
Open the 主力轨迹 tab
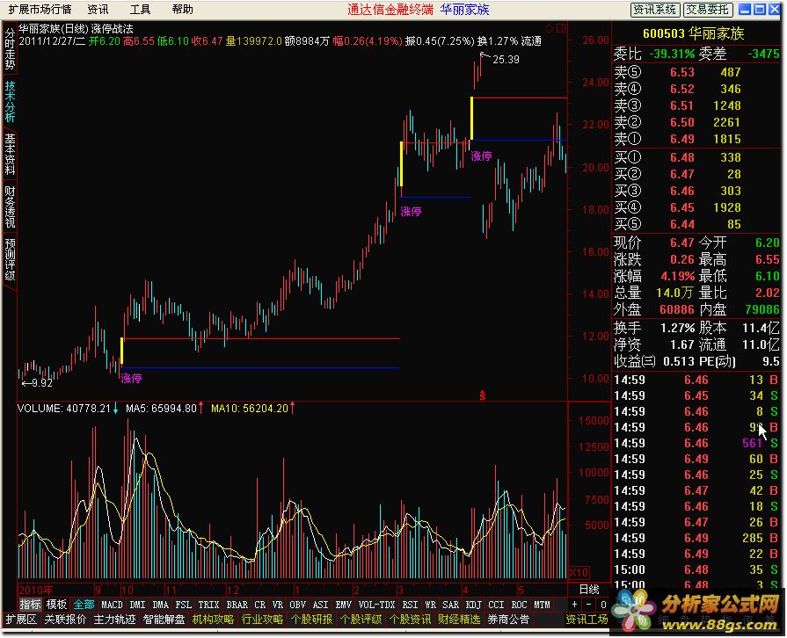pos(114,620)
